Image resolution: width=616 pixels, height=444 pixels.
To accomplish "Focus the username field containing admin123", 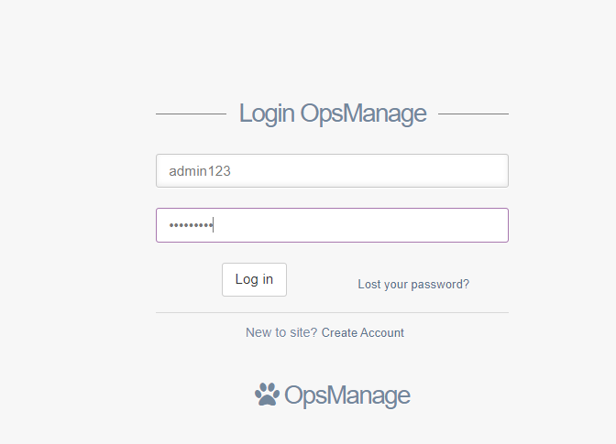I will 332,170.
